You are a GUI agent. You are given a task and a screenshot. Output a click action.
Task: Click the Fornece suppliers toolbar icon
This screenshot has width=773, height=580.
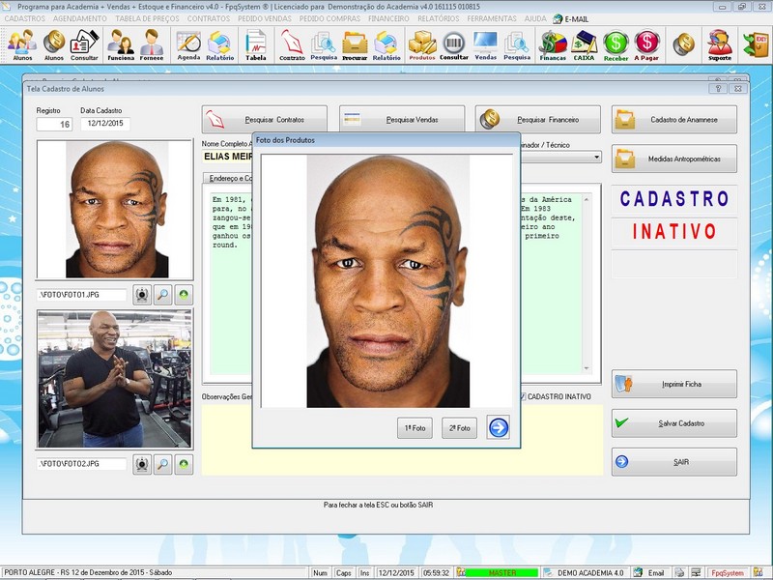pyautogui.click(x=152, y=44)
